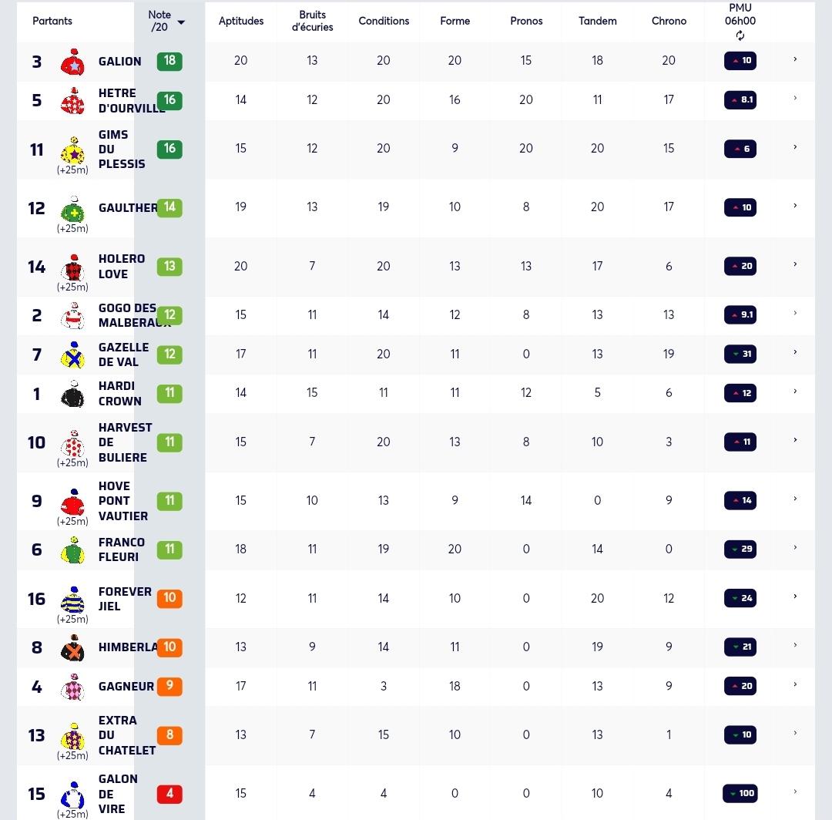Click HARDI CROWN's black jockey silk icon
Image resolution: width=832 pixels, height=820 pixels.
click(73, 394)
